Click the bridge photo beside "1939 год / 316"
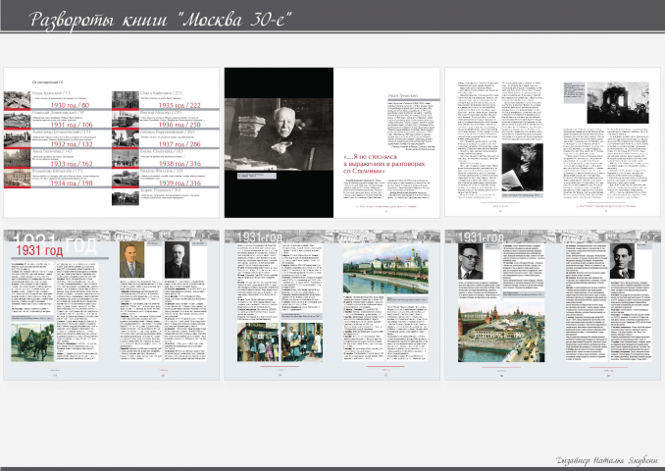Screen dimensions: 665x471 126,179
